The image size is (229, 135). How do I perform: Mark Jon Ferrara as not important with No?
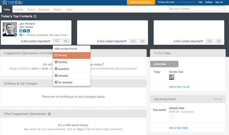(x=66, y=41)
